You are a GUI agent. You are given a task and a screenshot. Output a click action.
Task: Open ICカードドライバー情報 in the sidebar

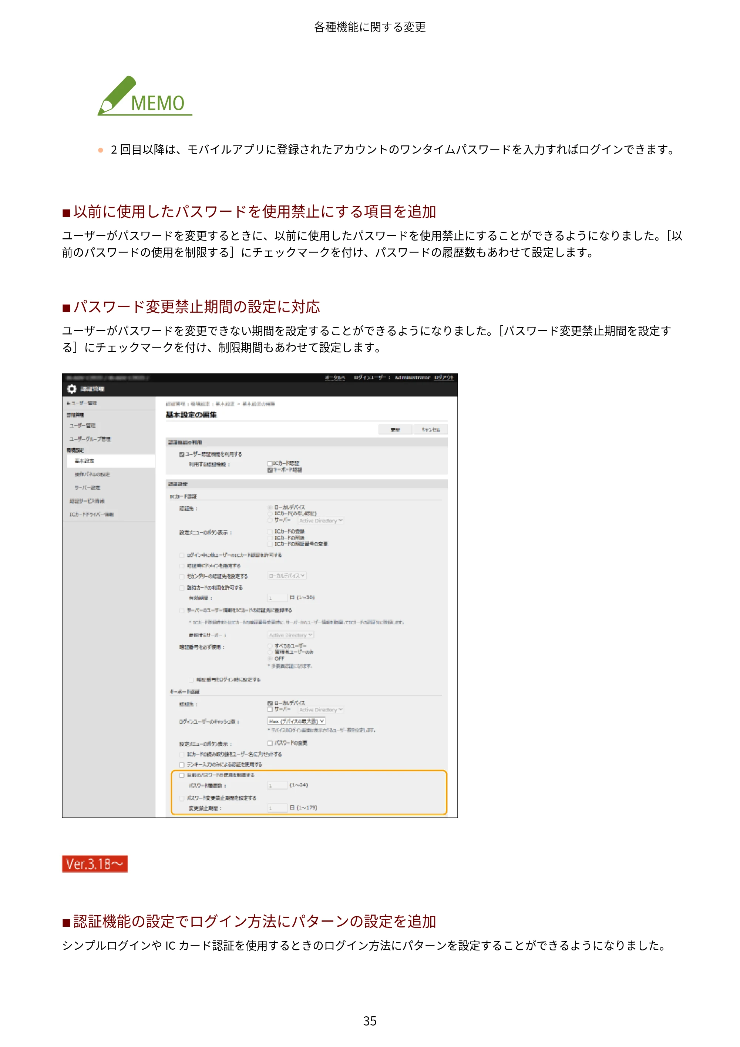tap(92, 515)
